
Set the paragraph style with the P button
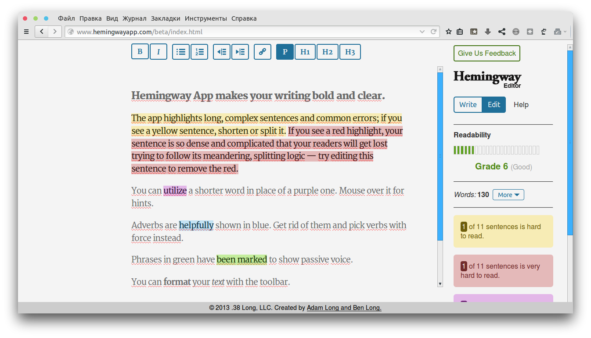pyautogui.click(x=285, y=52)
